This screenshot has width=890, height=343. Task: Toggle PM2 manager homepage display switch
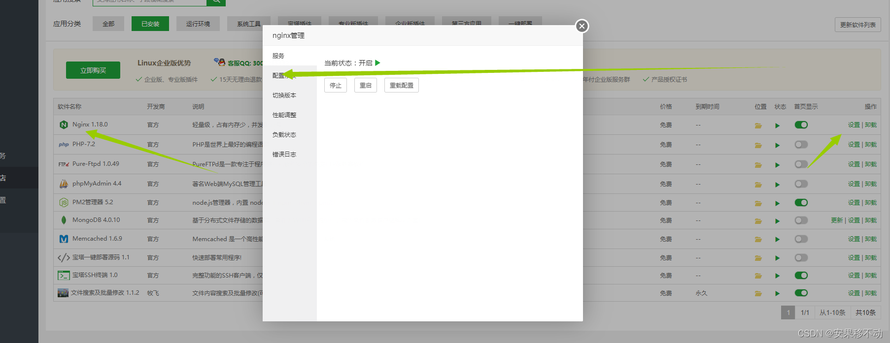click(x=801, y=203)
